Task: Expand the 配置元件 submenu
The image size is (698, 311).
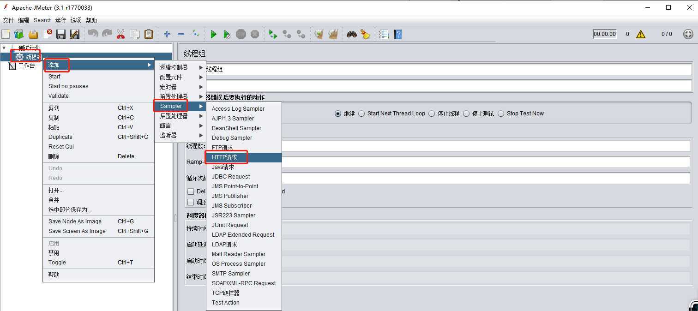Action: click(181, 77)
